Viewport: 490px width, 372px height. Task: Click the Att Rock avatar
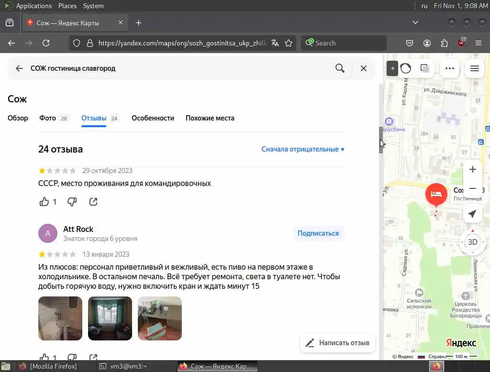pyautogui.click(x=48, y=233)
